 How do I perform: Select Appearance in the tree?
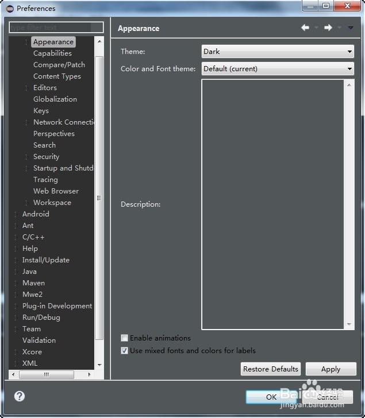click(x=53, y=42)
